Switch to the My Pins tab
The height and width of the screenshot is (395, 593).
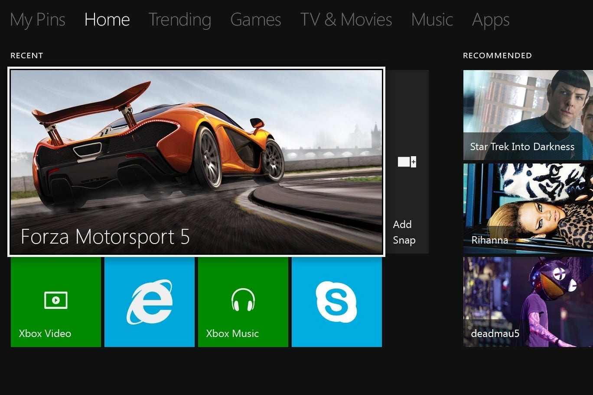(x=38, y=20)
